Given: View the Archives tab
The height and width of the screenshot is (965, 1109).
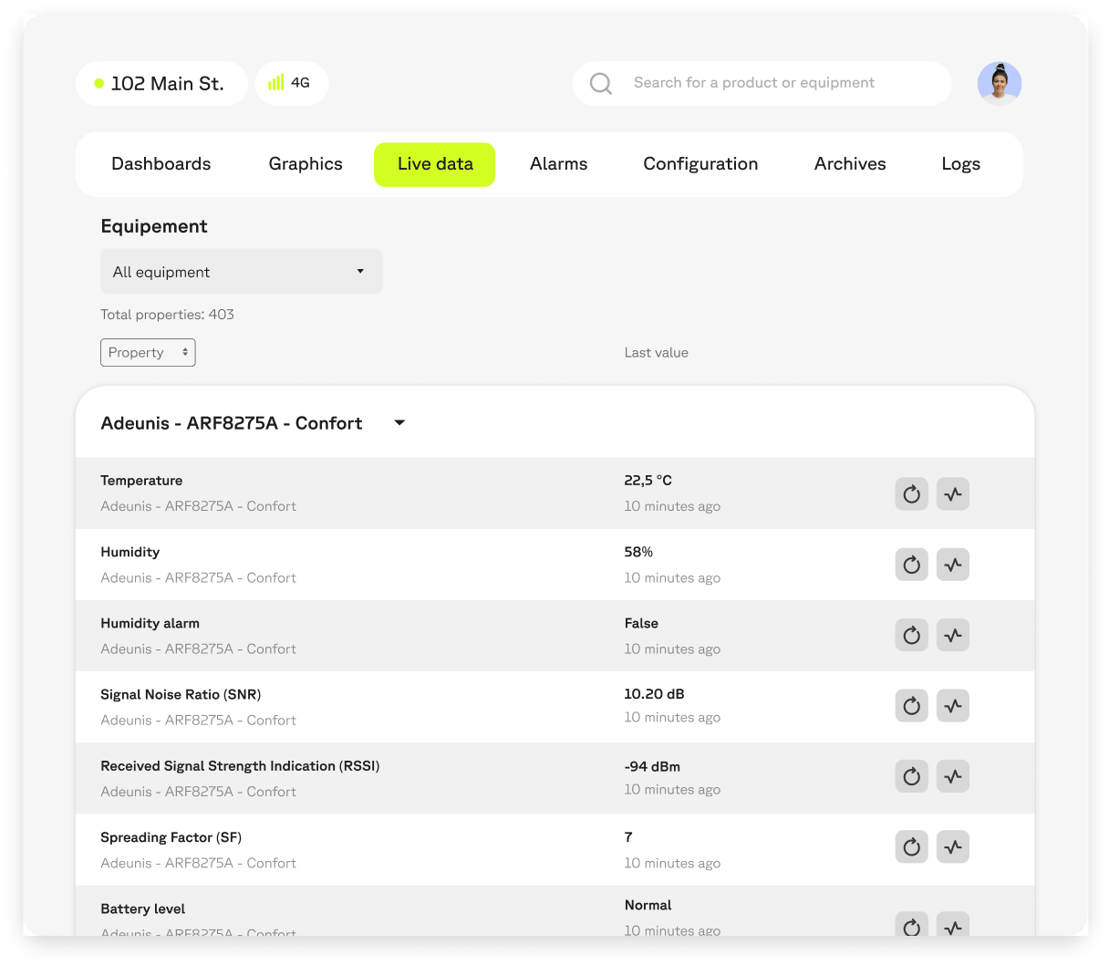Looking at the screenshot, I should pyautogui.click(x=849, y=164).
